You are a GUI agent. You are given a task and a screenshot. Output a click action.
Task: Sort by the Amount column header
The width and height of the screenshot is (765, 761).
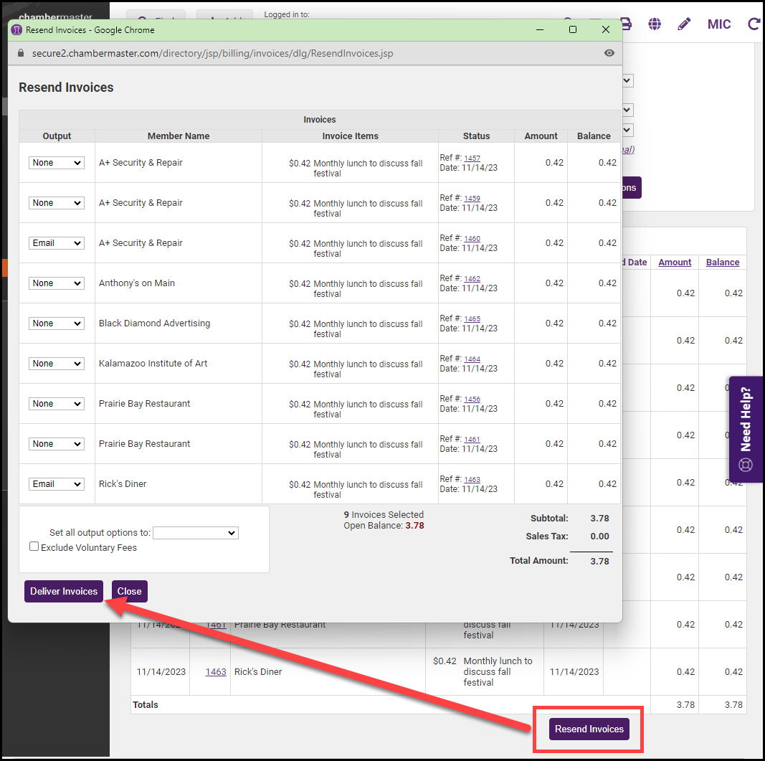pos(675,263)
